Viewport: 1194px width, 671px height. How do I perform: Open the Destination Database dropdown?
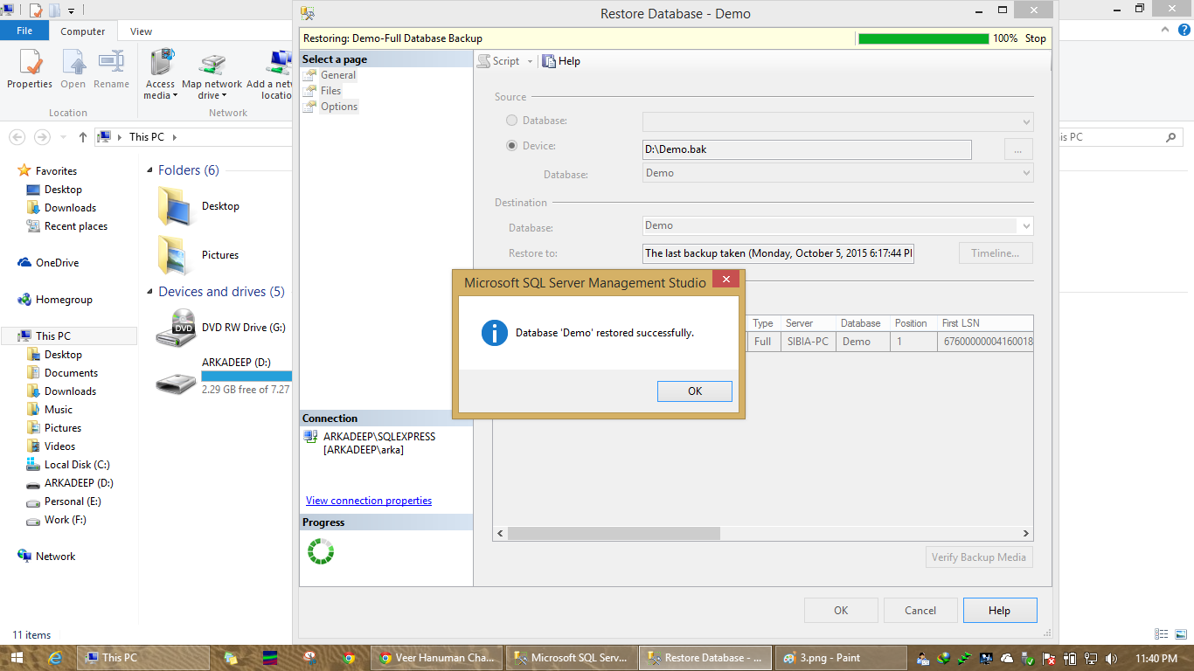tap(838, 225)
